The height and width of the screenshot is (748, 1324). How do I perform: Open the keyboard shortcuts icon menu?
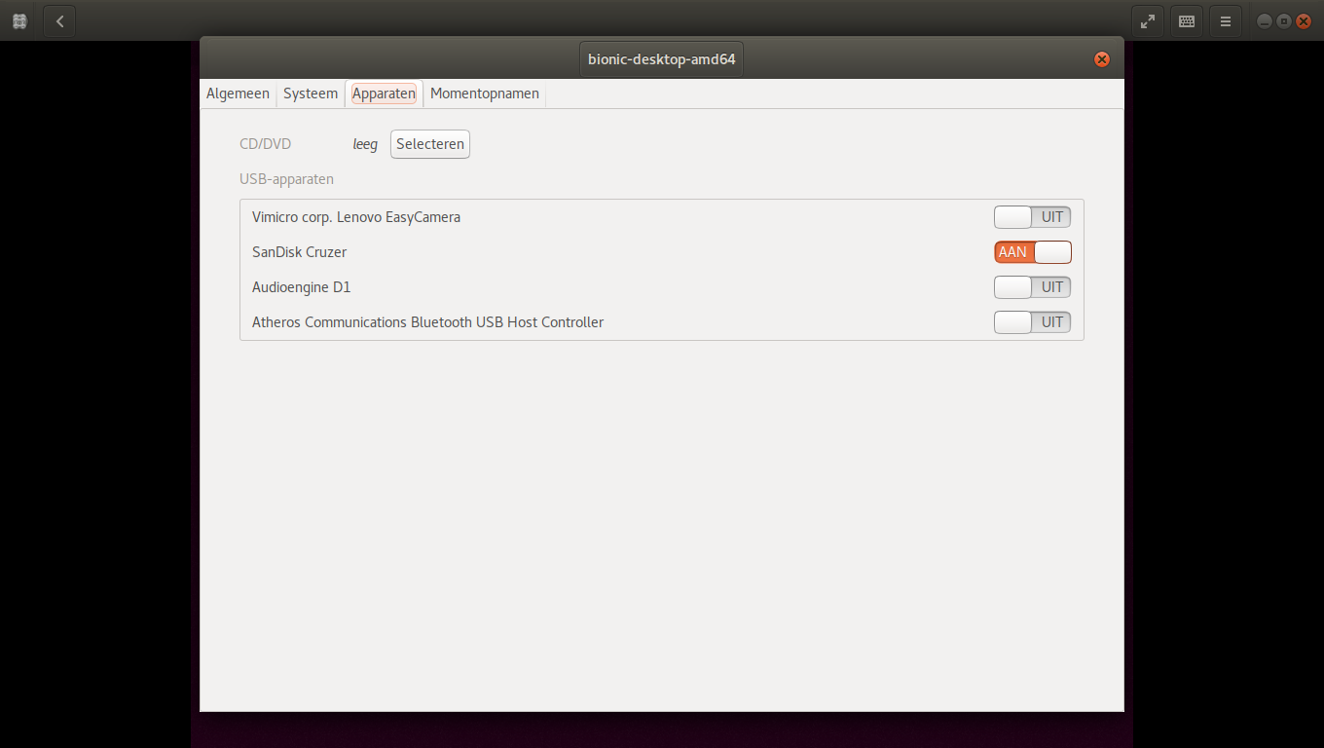point(1187,20)
